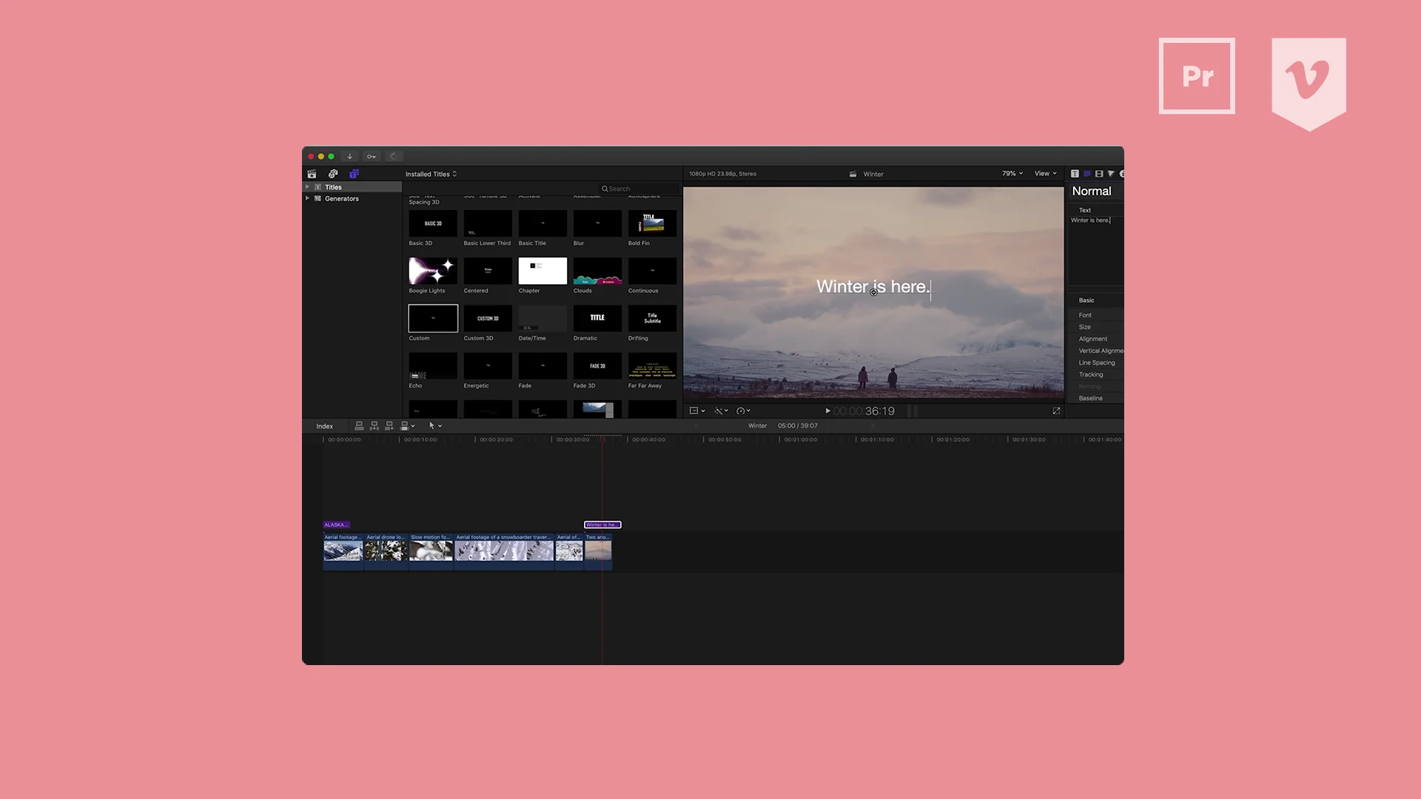Open the retime speedometer popup icon
The width and height of the screenshot is (1421, 799).
click(742, 411)
